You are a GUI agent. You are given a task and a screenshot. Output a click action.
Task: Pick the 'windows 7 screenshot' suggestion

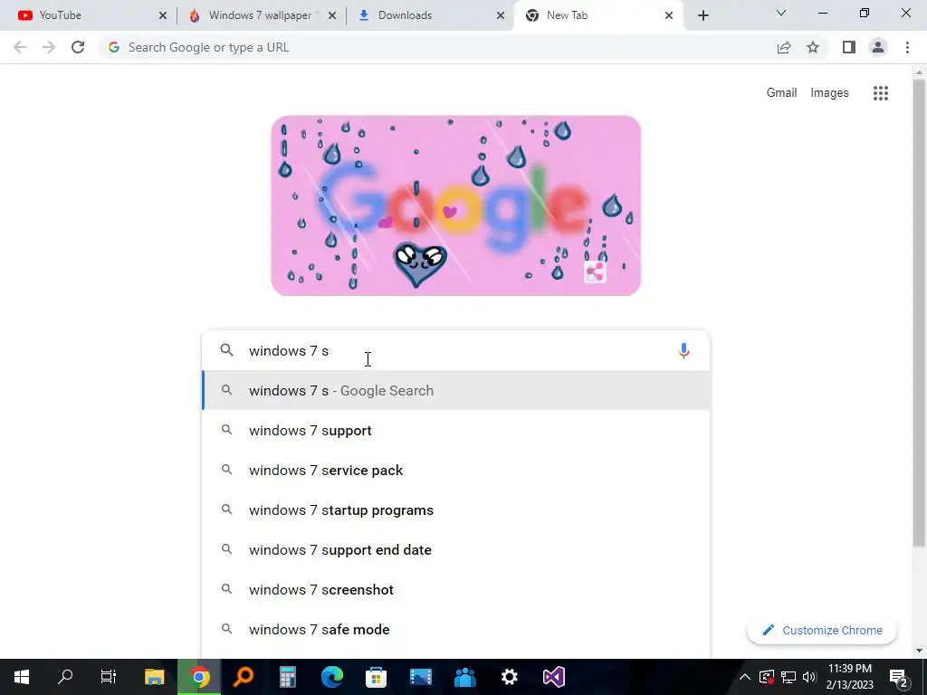coord(456,590)
